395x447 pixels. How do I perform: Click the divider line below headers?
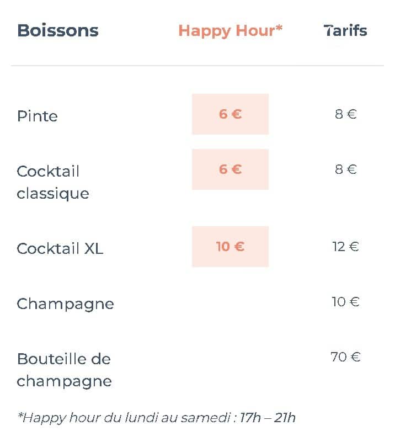point(197,66)
